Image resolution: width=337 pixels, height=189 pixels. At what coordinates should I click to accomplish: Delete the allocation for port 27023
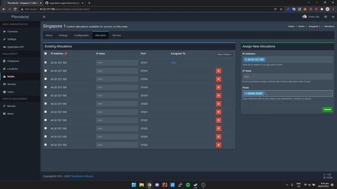coord(219,128)
